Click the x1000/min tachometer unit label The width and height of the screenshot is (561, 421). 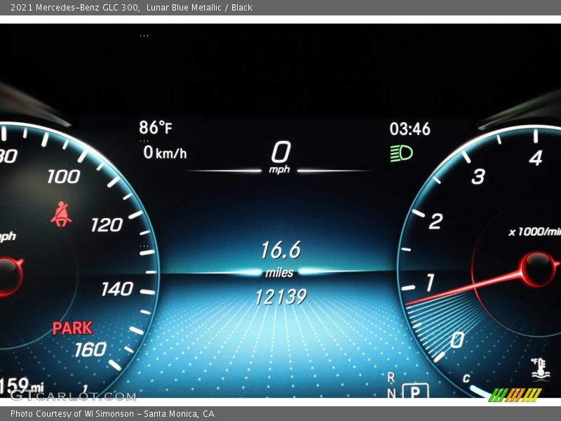pos(535,232)
